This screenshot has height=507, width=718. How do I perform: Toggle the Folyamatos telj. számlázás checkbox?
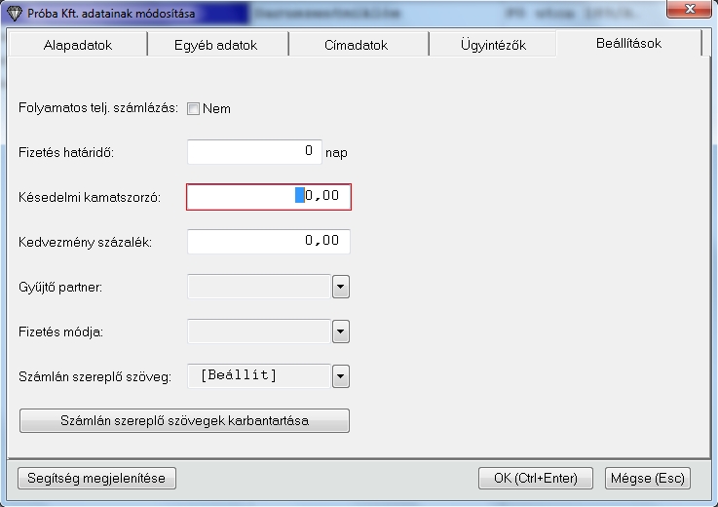point(193,108)
